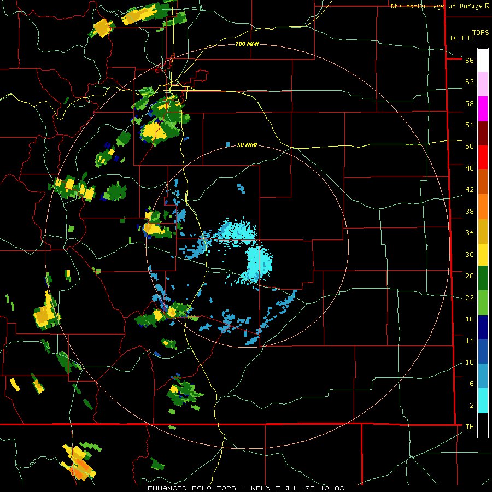
Task: Click the '34' legend value
Action: [470, 233]
